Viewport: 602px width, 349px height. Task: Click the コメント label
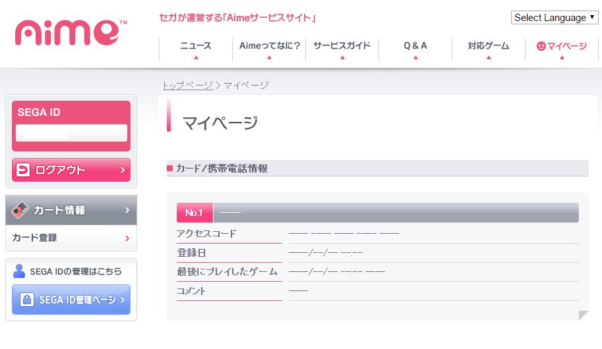191,291
